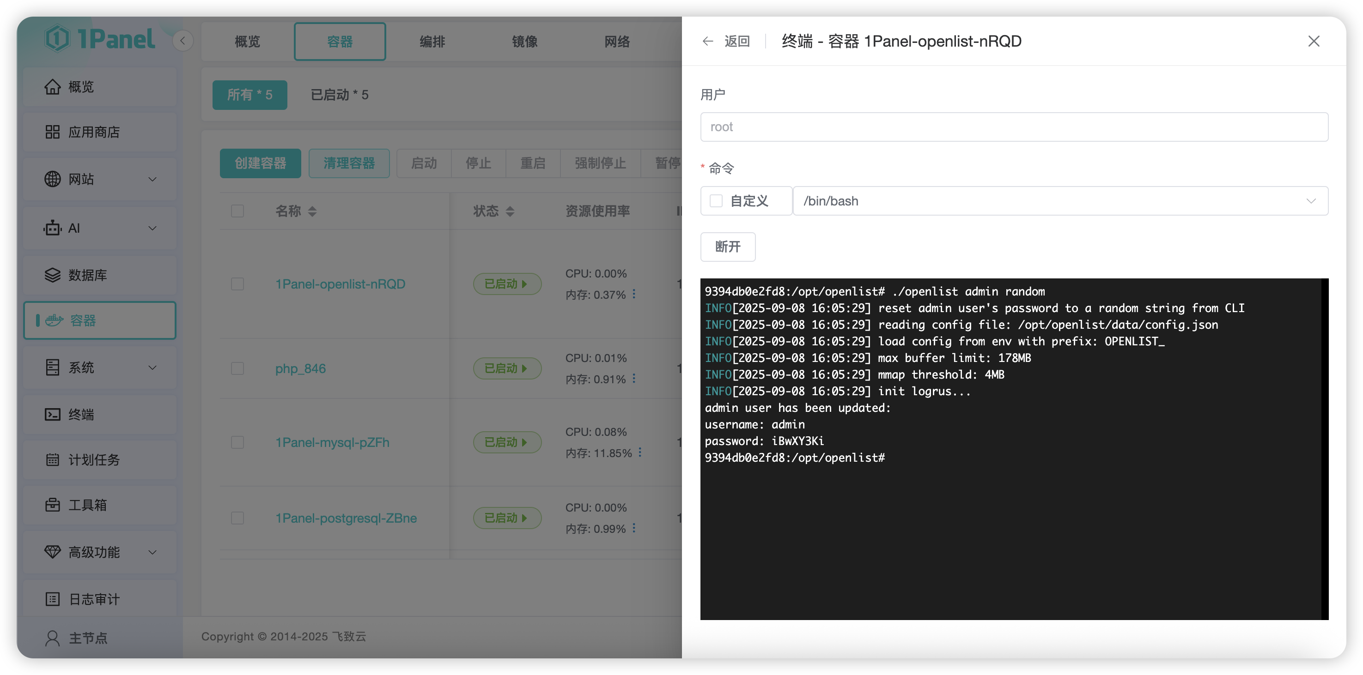The image size is (1363, 675).
Task: Open the 1Panel-mysql-pZFh container link
Action: click(x=332, y=442)
